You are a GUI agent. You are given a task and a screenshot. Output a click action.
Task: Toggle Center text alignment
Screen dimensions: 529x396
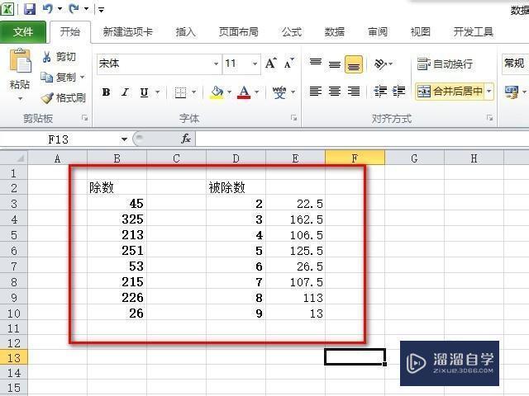pyautogui.click(x=335, y=92)
